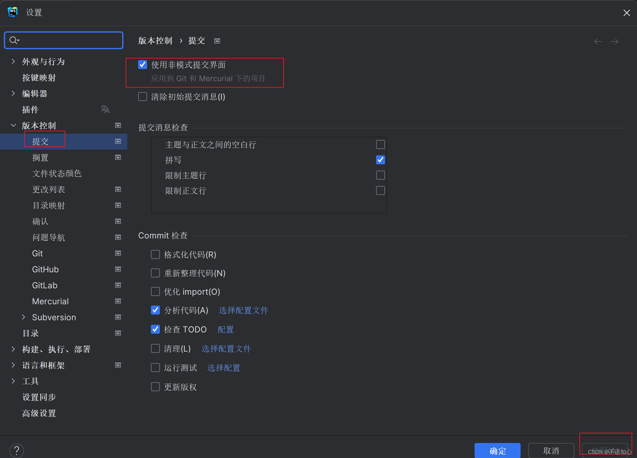Click 选择配置文件 link next to 分析代码
The image size is (637, 458).
[243, 310]
